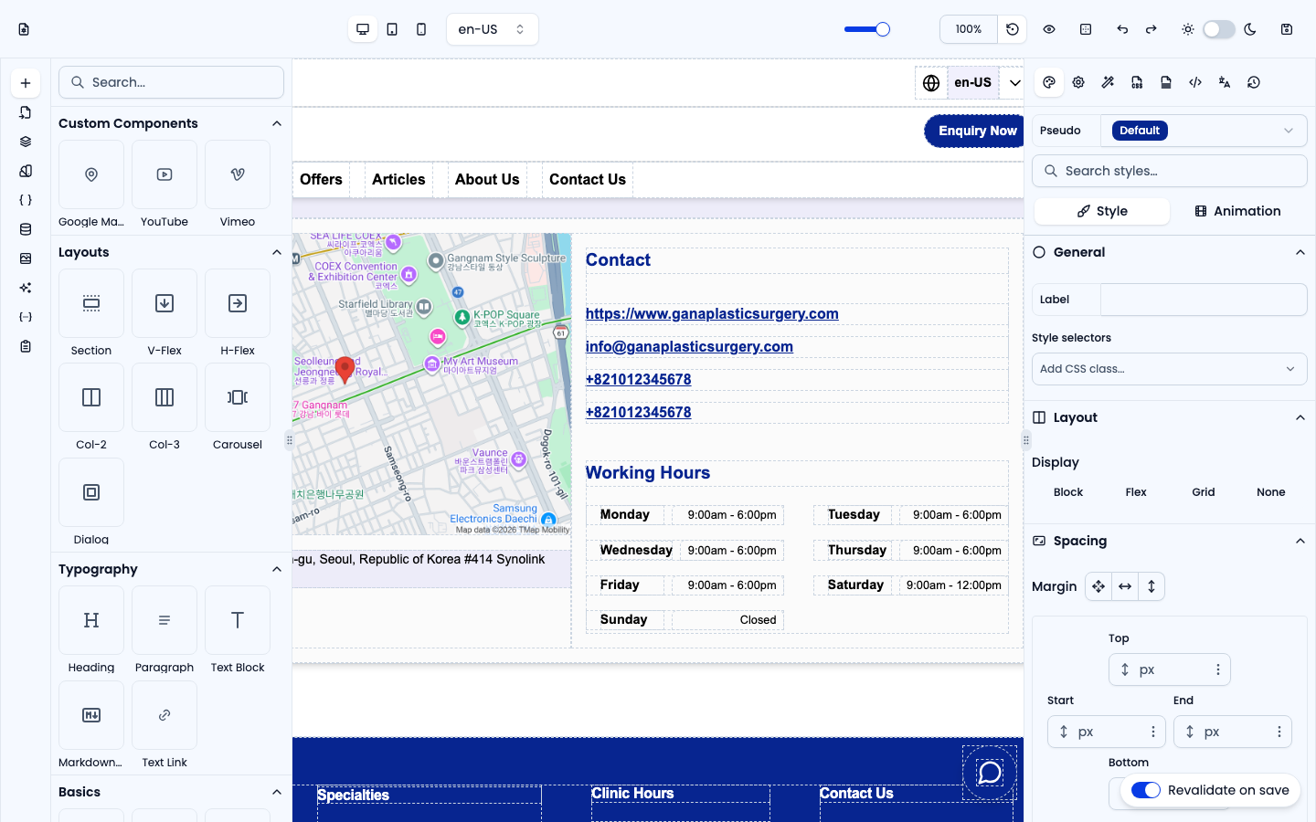Viewport: 1316px width, 822px height.
Task: Open the en-US locale dropdown in top bar
Action: 493,29
